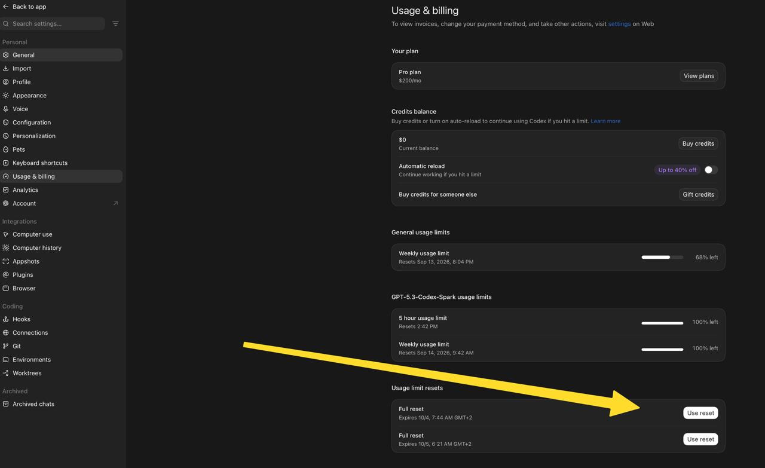765x468 pixels.
Task: Open Configuration settings page
Action: pyautogui.click(x=61, y=123)
